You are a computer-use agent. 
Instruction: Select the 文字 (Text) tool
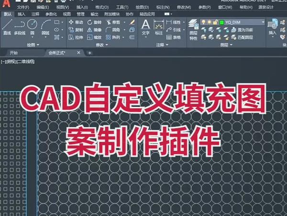[146, 27]
